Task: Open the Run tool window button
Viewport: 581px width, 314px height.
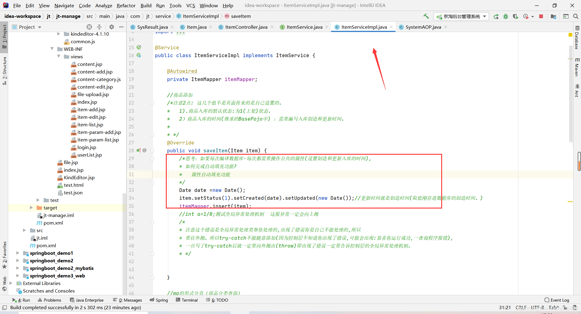Action: 21,300
